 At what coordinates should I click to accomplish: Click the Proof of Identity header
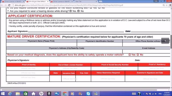point(29,65)
